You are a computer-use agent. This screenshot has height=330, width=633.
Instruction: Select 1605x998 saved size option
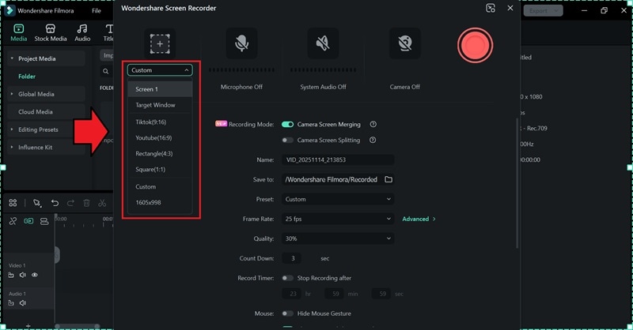(x=160, y=202)
